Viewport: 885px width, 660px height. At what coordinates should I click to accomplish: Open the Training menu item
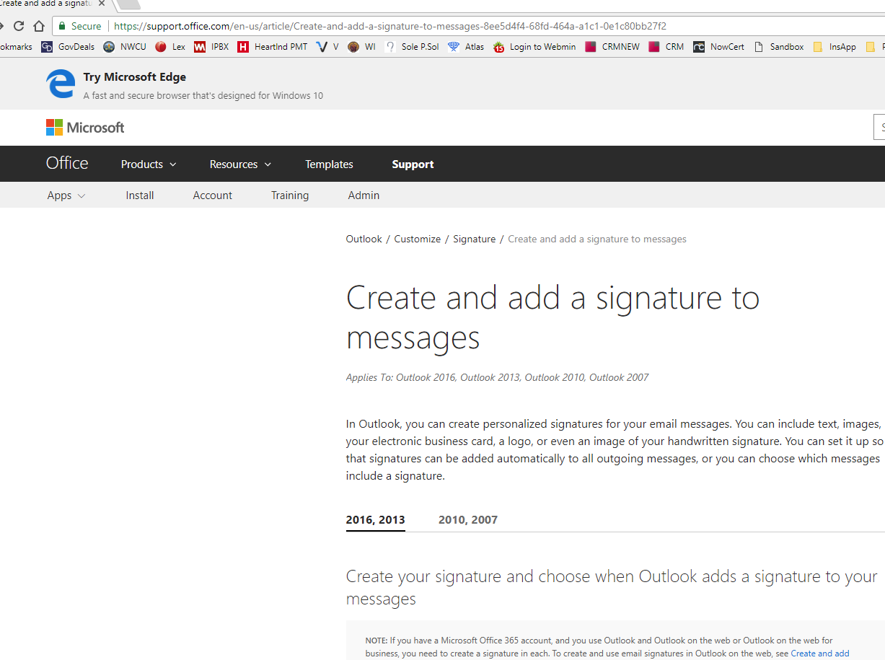[x=290, y=195]
